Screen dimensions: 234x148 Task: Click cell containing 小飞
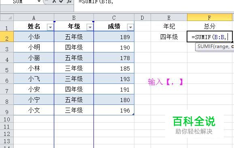click(34, 79)
